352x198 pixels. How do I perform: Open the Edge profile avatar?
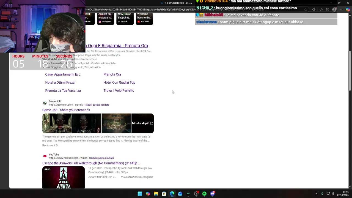point(334,10)
